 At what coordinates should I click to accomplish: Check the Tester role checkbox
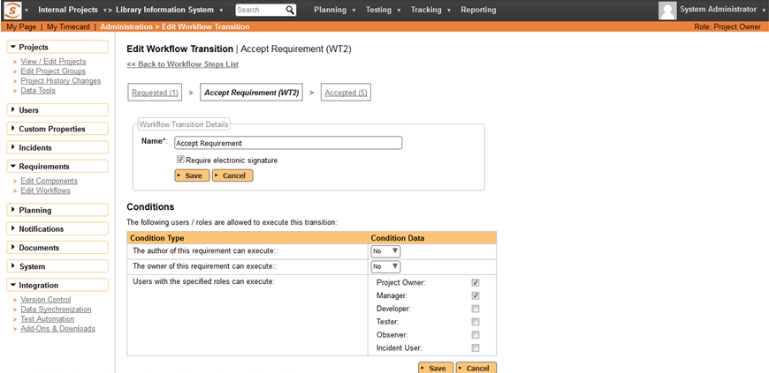[x=476, y=322]
